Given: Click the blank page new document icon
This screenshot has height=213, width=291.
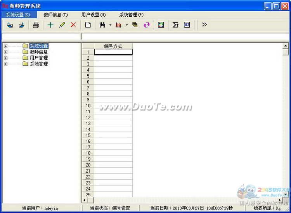Looking at the screenshot, I should click(x=88, y=25).
